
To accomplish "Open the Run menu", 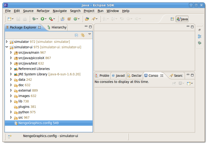I will point(100,11).
